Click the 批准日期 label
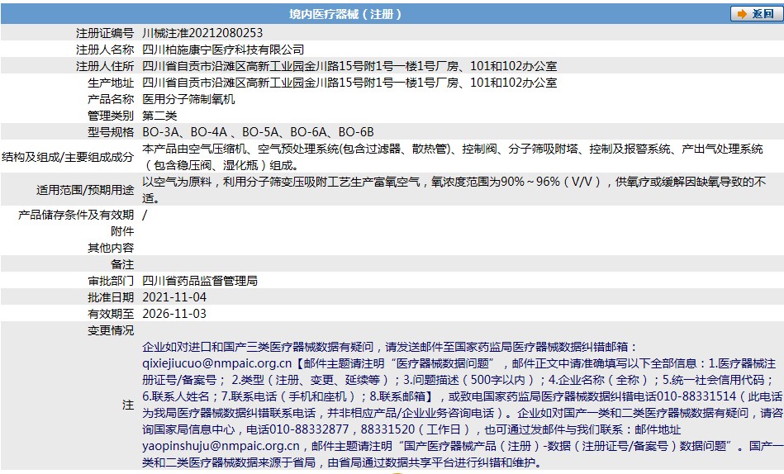784x474 pixels. click(x=111, y=297)
